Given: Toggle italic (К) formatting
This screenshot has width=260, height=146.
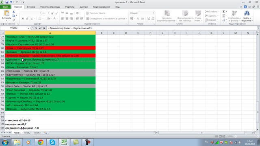Looking at the screenshot, I should [x=27, y=19].
